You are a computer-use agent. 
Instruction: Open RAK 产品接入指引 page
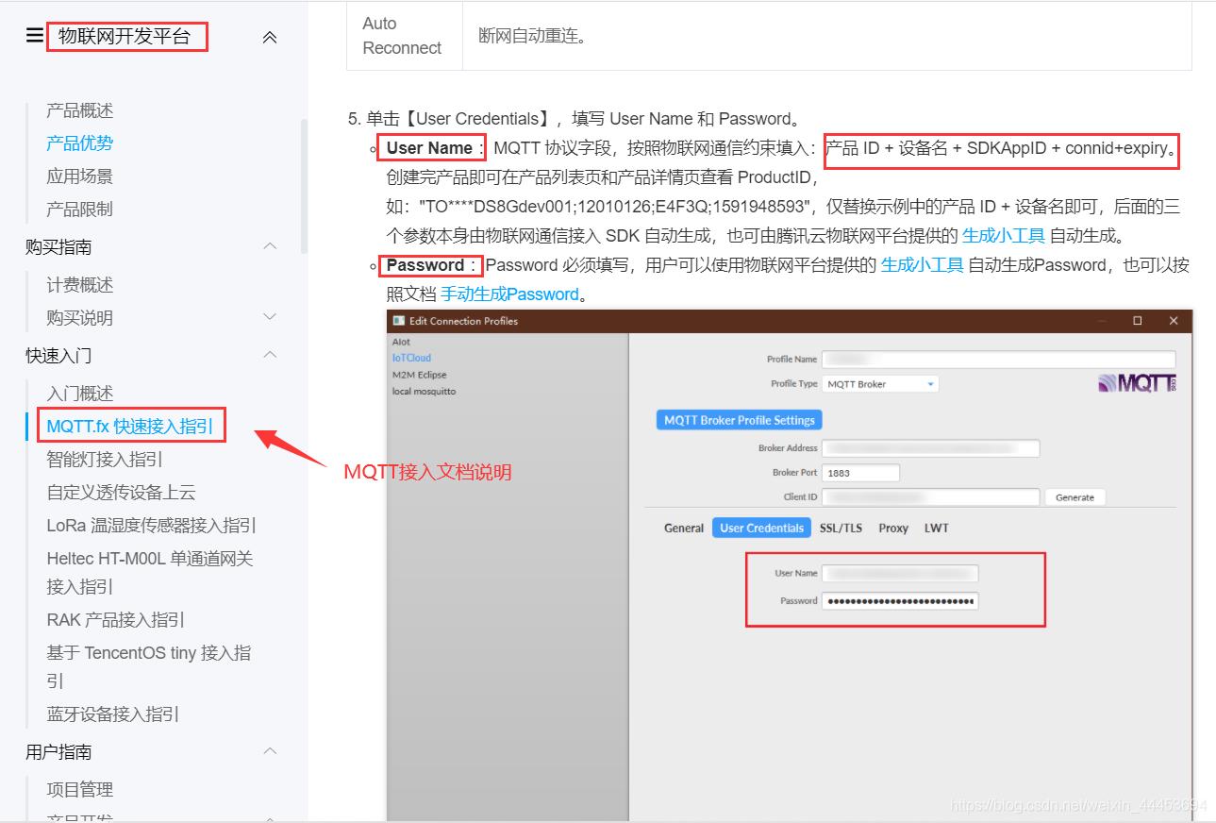coord(116,620)
